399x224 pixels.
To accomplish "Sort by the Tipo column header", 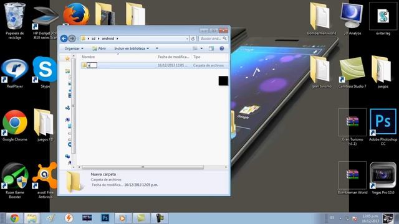I will coord(197,57).
